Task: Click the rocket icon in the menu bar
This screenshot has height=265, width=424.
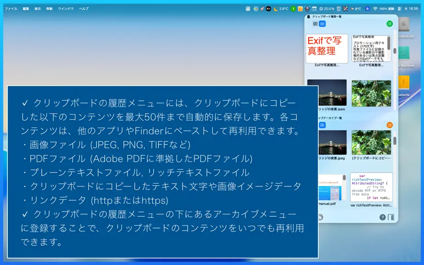Action: tap(262, 9)
